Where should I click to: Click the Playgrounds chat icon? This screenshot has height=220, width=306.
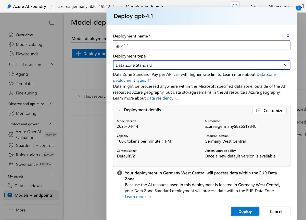coord(11,54)
